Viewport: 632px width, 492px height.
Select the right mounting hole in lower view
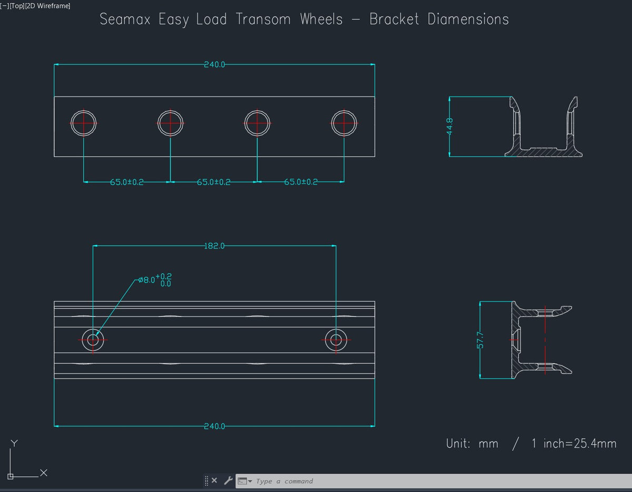[335, 340]
